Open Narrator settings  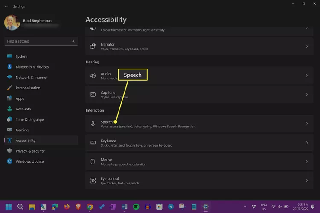(199, 46)
